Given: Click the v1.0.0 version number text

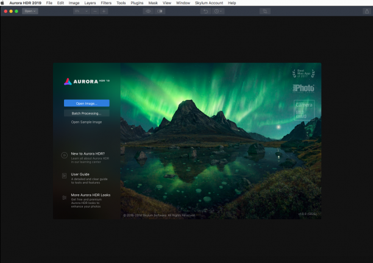Looking at the screenshot, I should [x=308, y=214].
